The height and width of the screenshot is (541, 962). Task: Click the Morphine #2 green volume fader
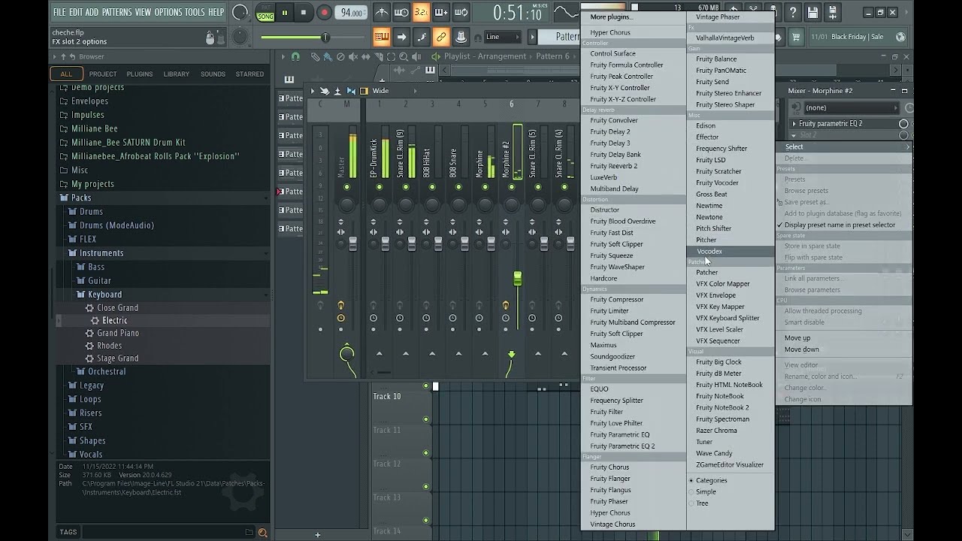tap(517, 280)
